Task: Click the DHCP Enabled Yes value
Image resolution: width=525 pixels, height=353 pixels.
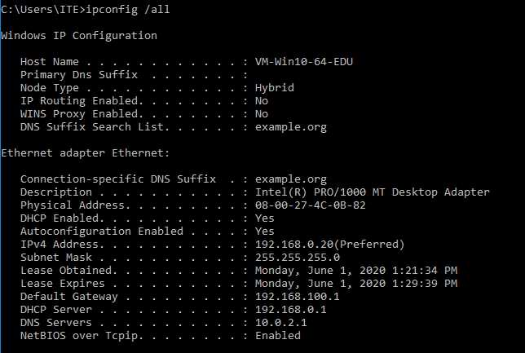Action: tap(264, 218)
